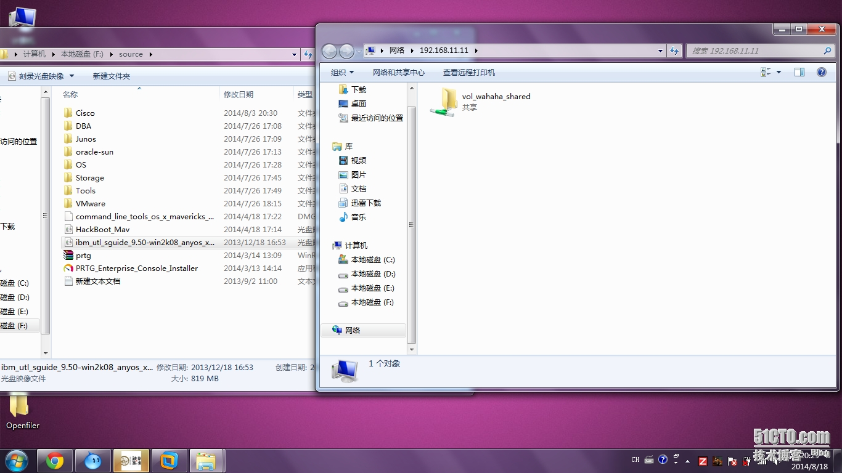The width and height of the screenshot is (842, 473).
Task: Switch to Windows Explorer on the taskbar
Action: point(206,461)
